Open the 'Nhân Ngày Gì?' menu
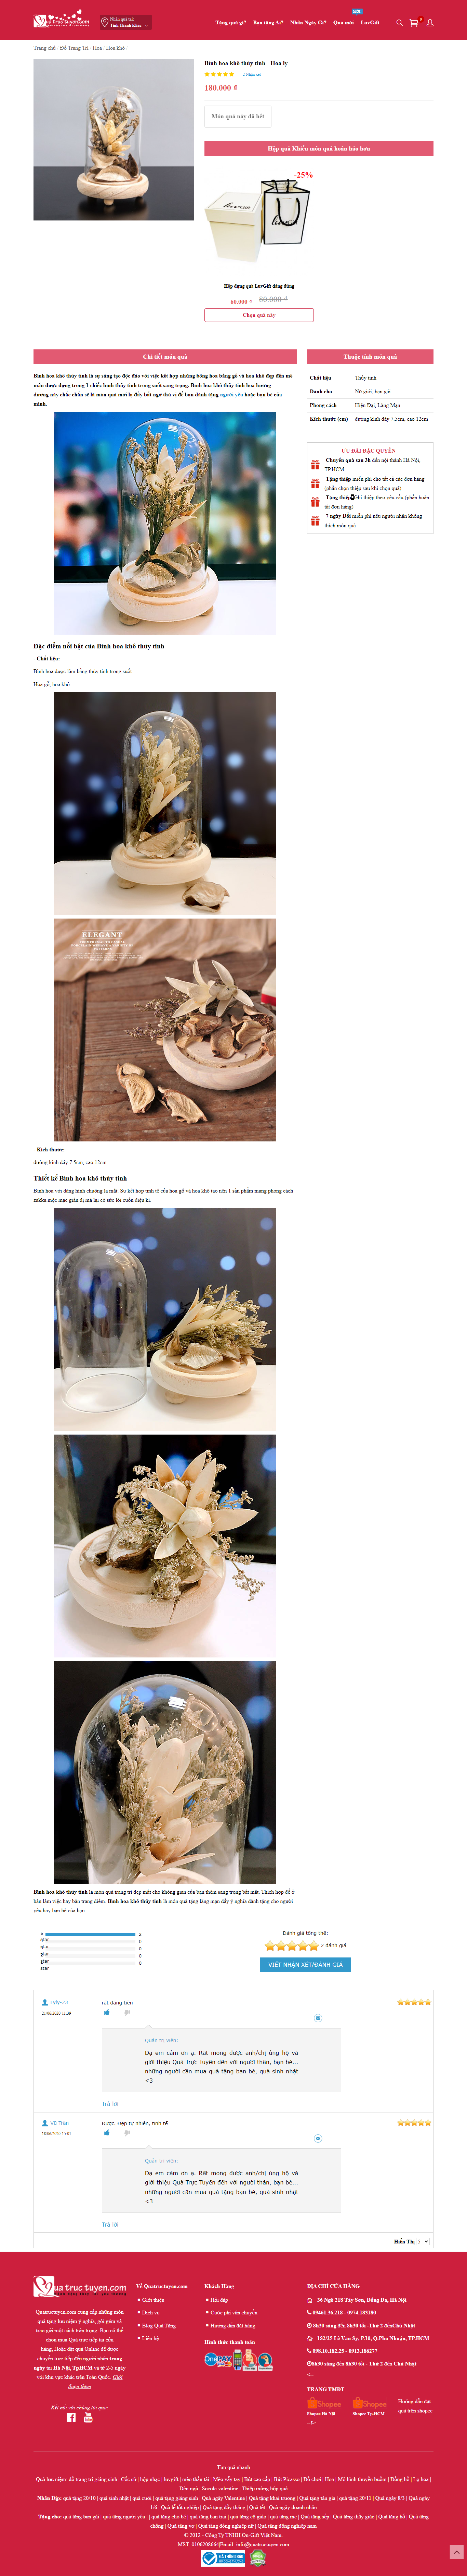The image size is (467, 2576). click(308, 22)
